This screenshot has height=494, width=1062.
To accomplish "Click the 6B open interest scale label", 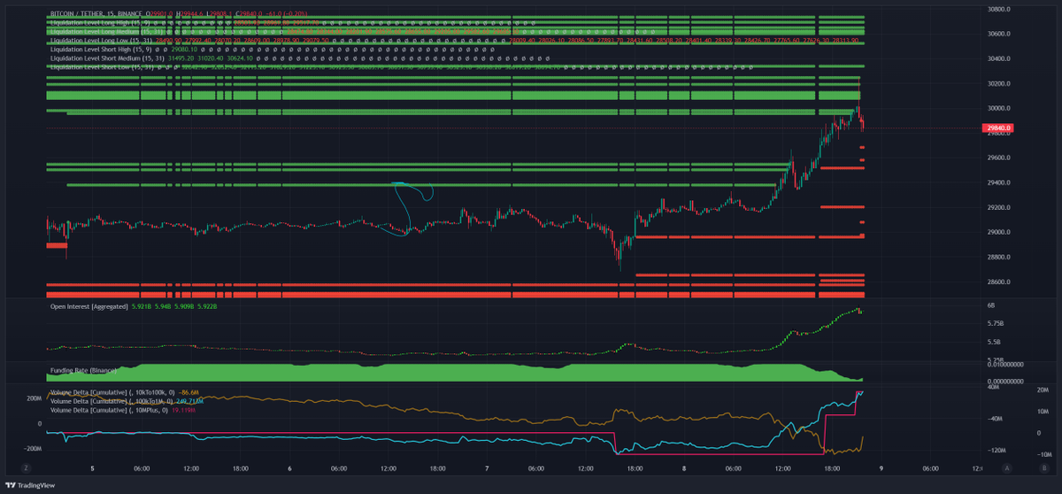I will point(991,305).
